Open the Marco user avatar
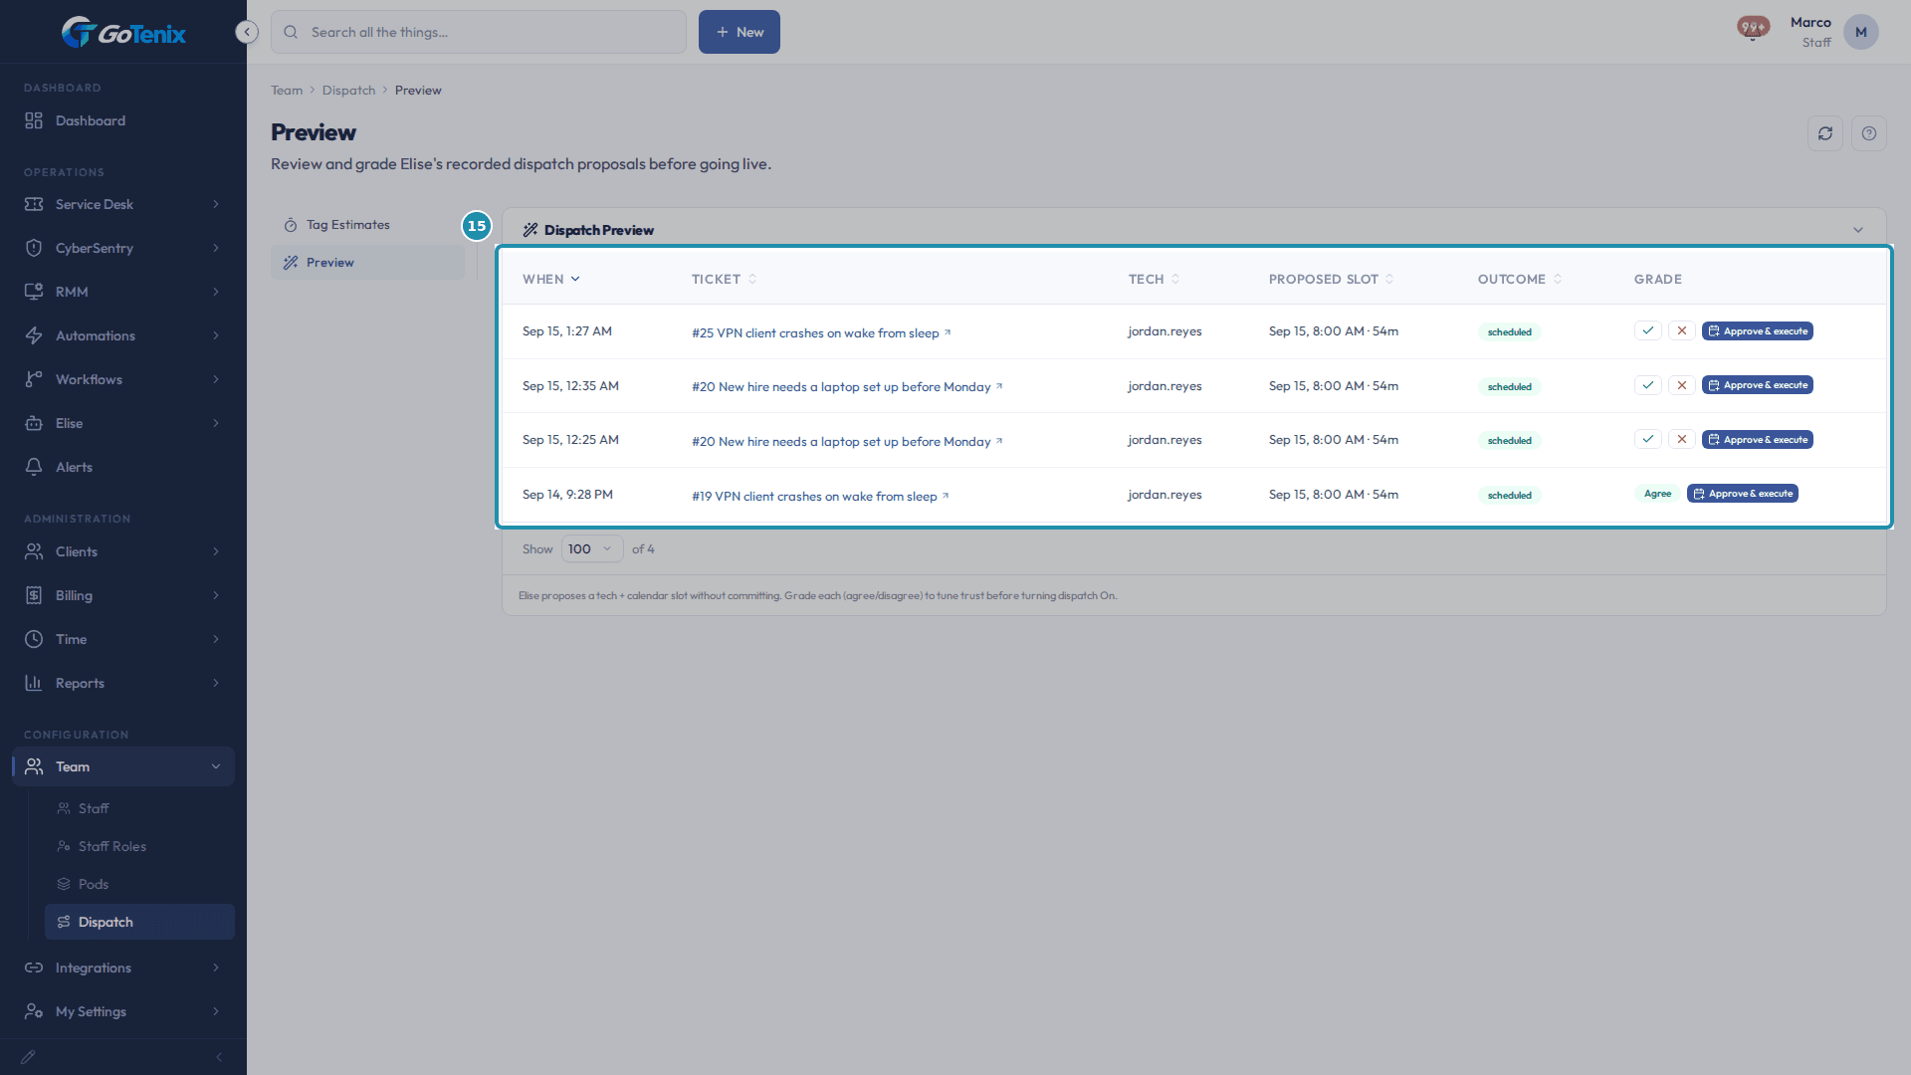Image resolution: width=1911 pixels, height=1075 pixels. coord(1860,32)
